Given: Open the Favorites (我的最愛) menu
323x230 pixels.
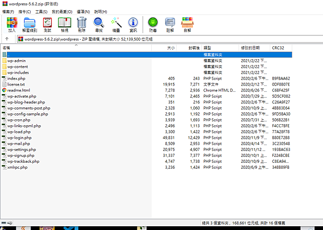Looking at the screenshot, I should 62,12.
